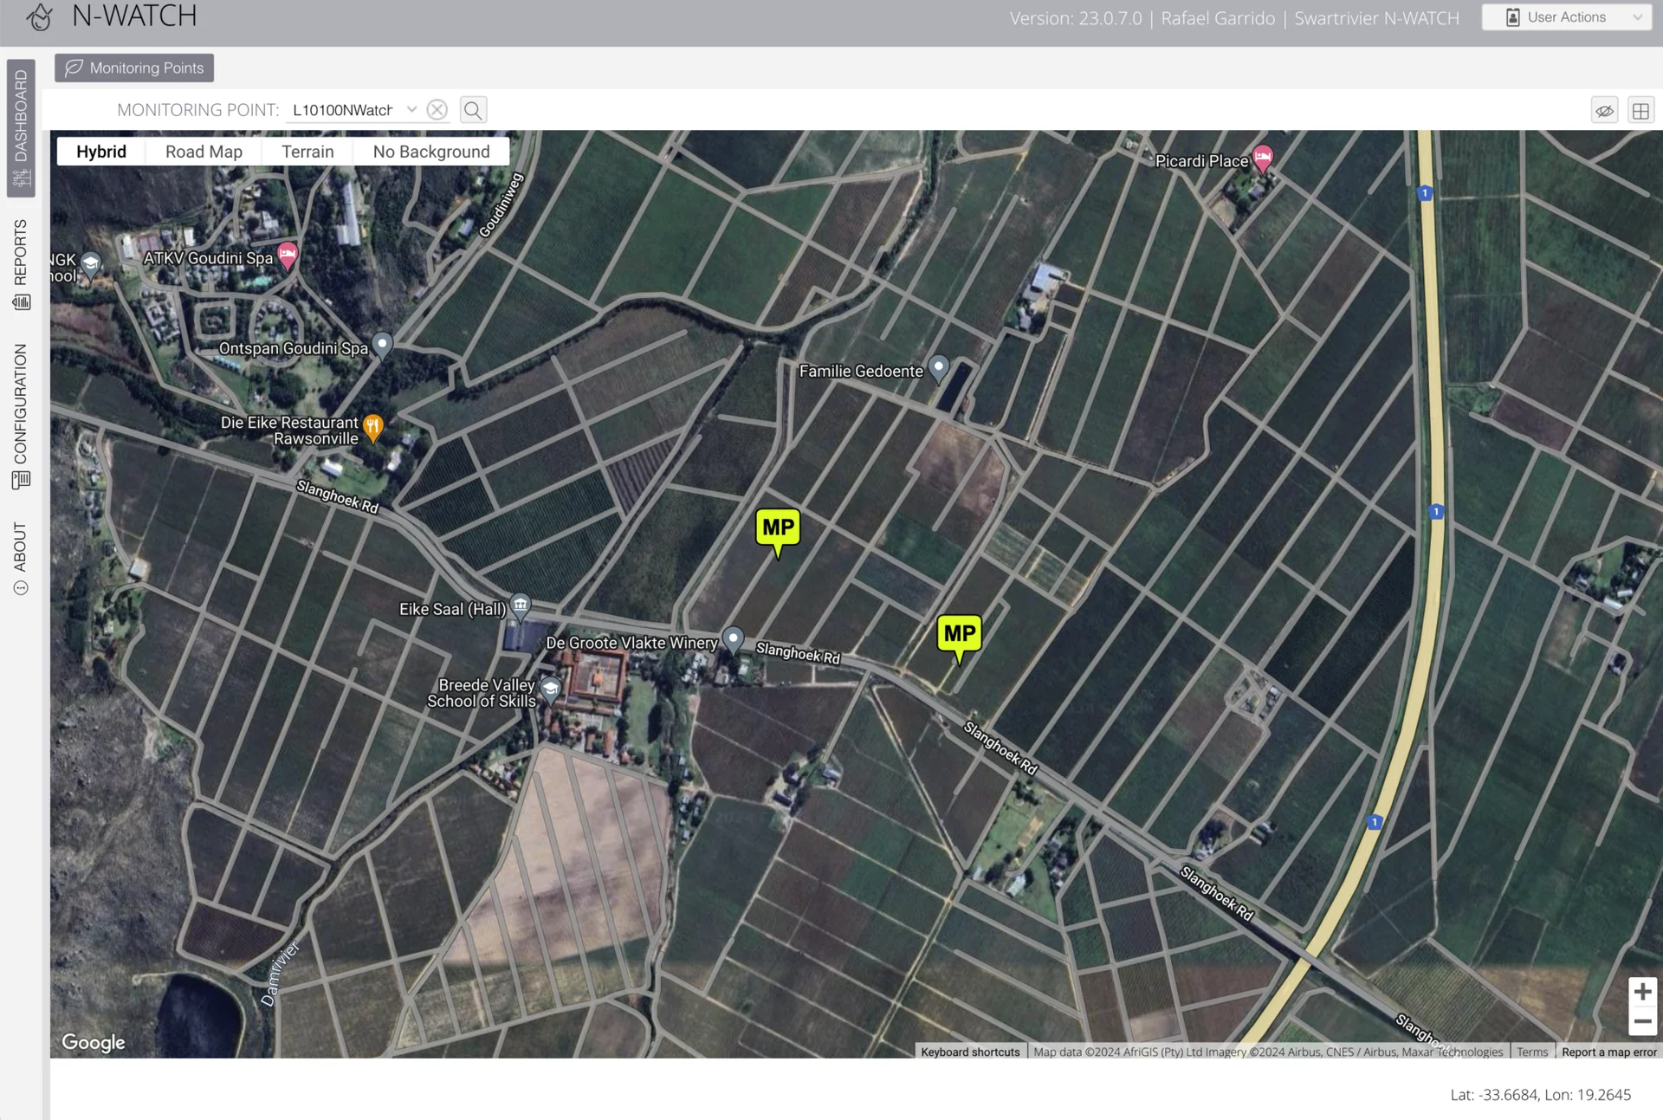Click the Swartrivier N-WATCH header text
The image size is (1663, 1120).
1376,18
